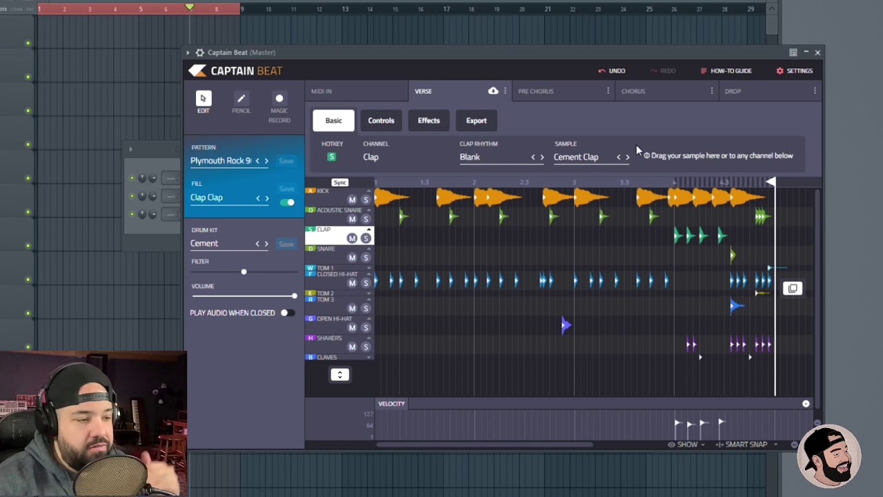Screen dimensions: 883x497
Task: Mute the Open Hi-Hat channel
Action: (352, 327)
